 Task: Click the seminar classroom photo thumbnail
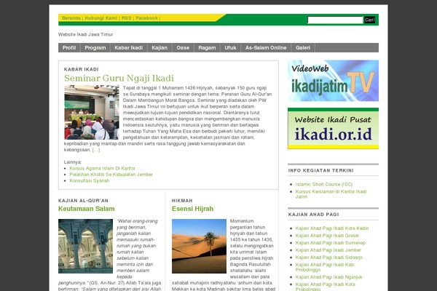(x=92, y=112)
